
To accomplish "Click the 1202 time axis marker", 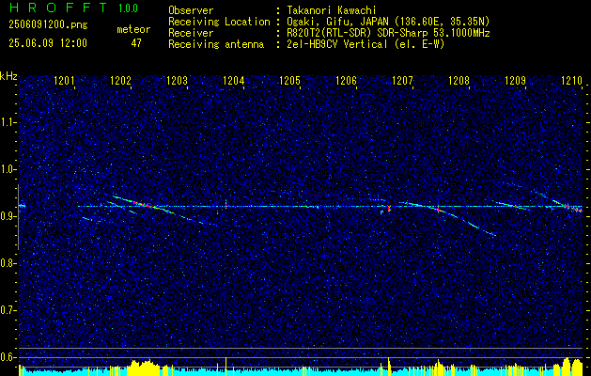I will click(x=120, y=81).
